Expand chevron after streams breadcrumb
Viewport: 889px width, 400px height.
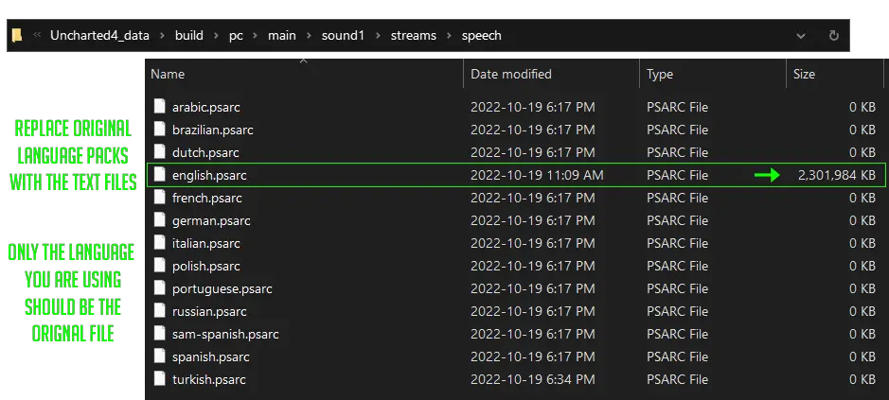[449, 35]
